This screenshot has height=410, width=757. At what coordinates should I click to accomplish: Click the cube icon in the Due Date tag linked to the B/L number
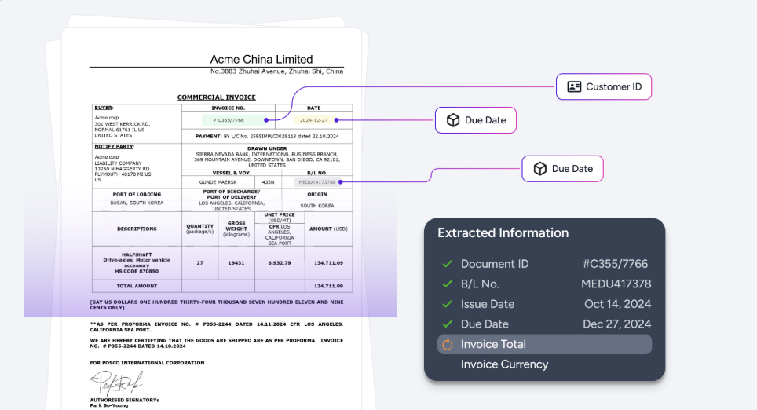539,169
